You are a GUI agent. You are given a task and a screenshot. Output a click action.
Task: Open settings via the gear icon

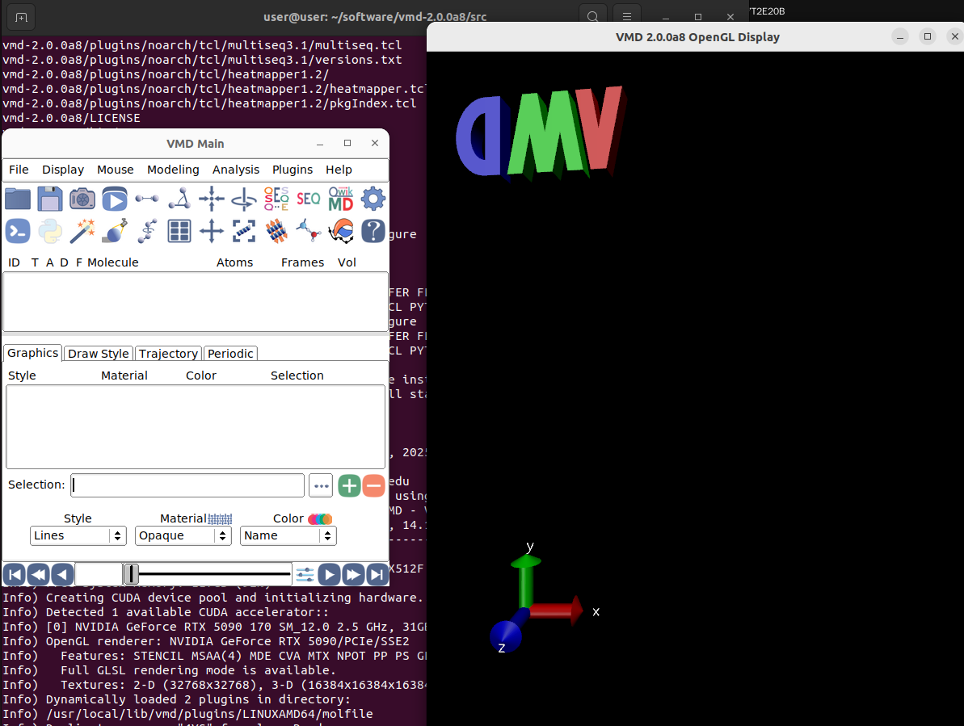pyautogui.click(x=373, y=199)
